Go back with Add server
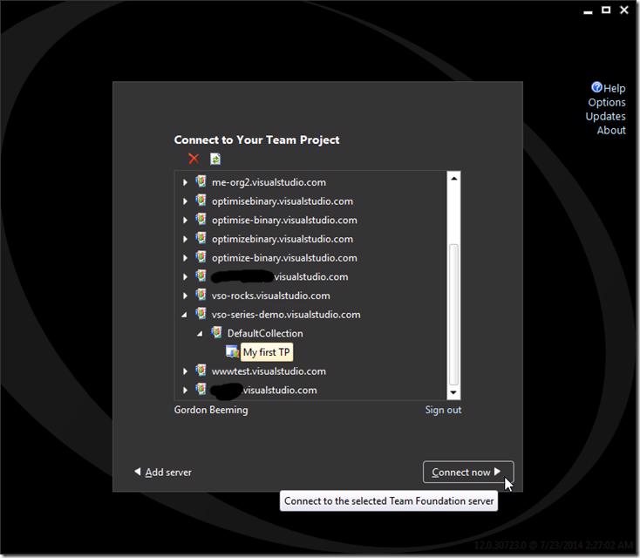Screen dimensions: 640x558 (x=163, y=472)
